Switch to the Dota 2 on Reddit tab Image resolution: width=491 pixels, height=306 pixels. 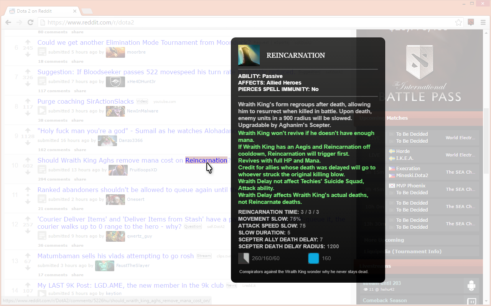coord(42,11)
